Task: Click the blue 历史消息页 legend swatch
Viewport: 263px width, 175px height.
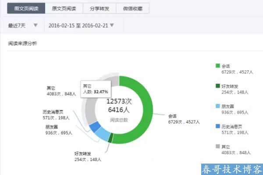Action: [x=218, y=126]
